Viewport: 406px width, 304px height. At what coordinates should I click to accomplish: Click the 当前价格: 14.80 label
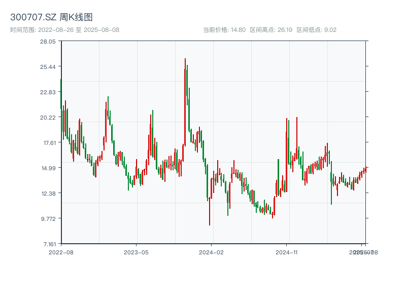223,30
